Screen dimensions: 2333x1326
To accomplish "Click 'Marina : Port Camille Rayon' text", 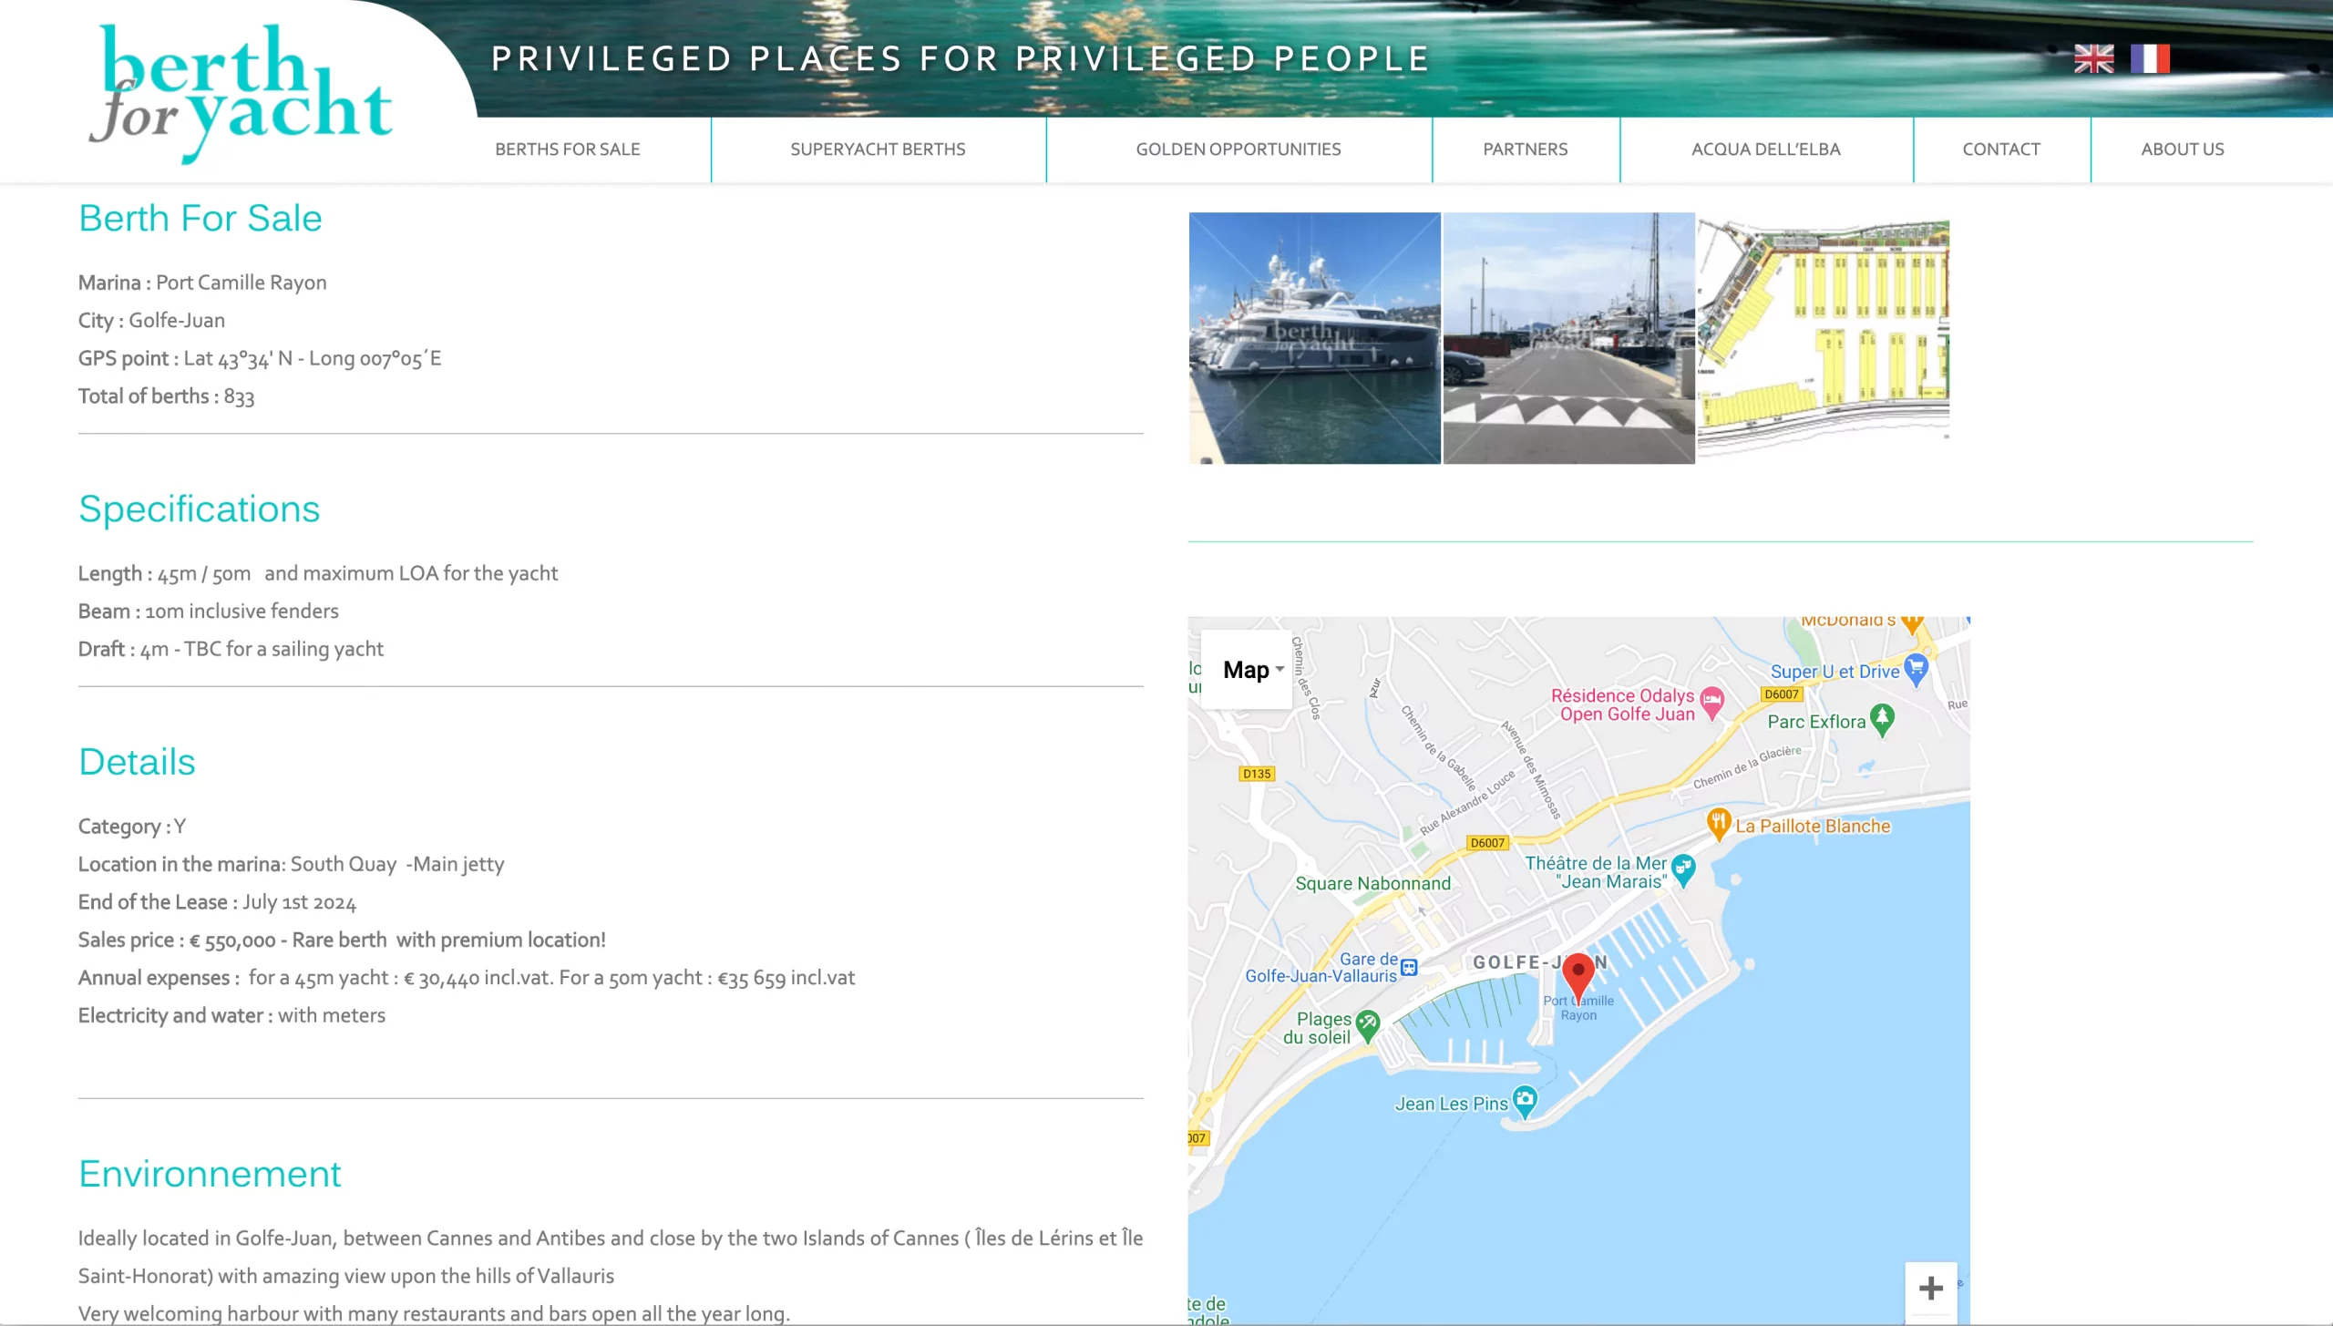I will pyautogui.click(x=202, y=283).
